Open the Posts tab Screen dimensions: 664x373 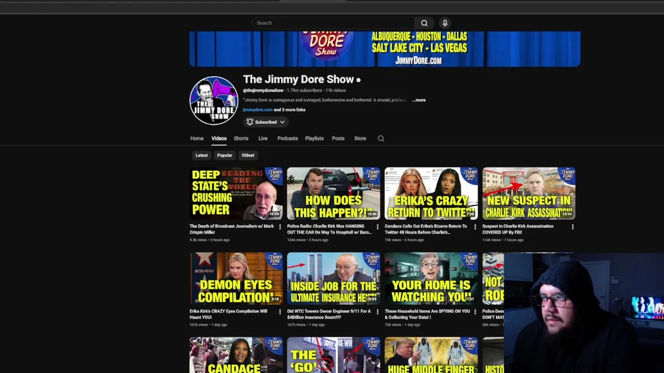coord(338,138)
